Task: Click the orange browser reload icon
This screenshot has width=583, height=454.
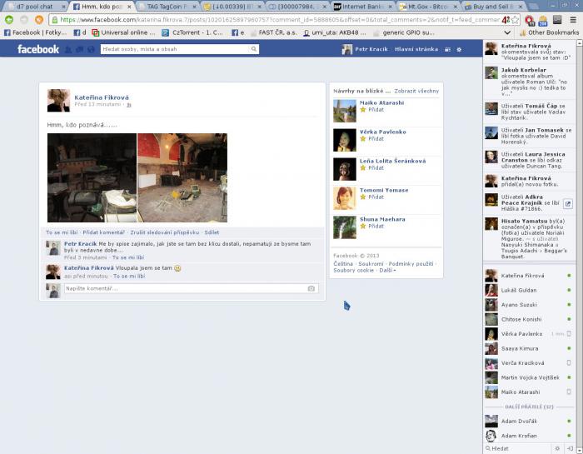Action: [38, 20]
